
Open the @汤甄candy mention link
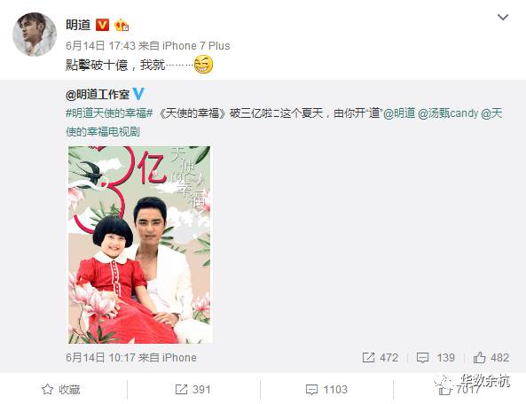click(x=448, y=113)
